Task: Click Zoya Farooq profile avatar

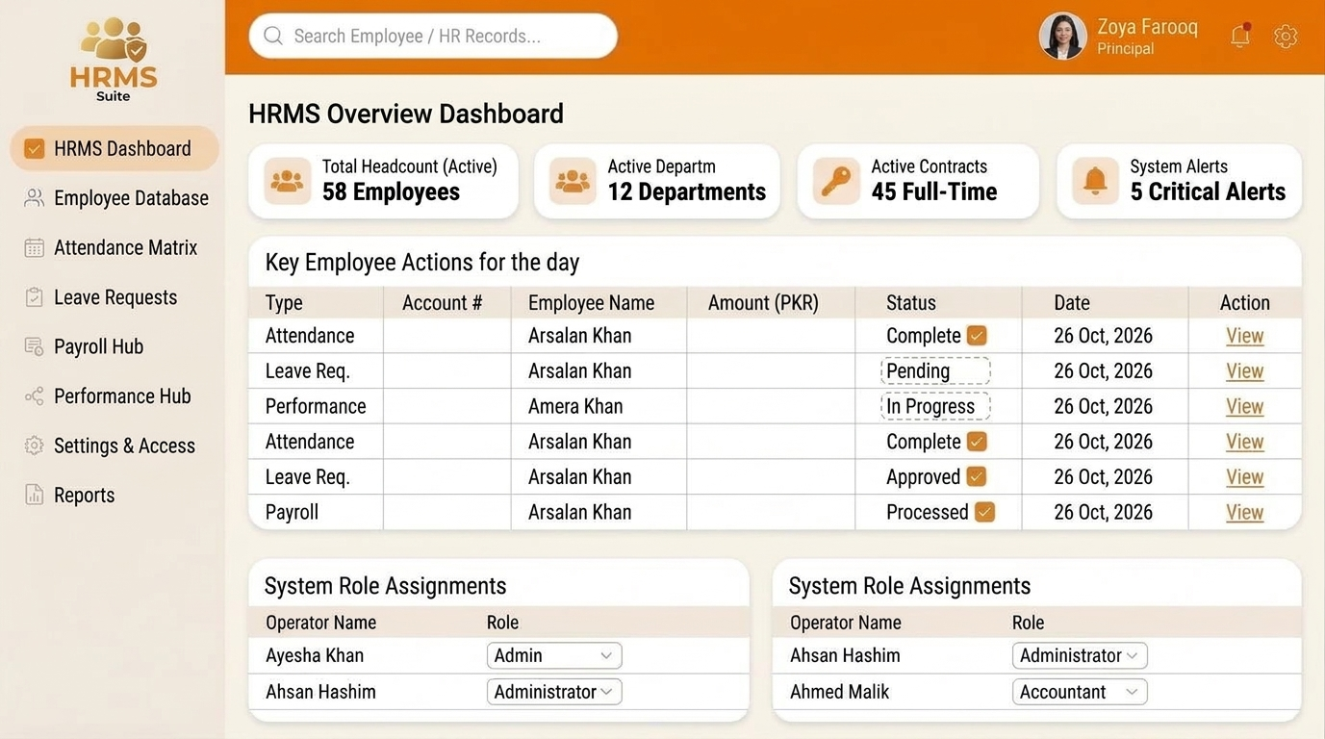Action: pos(1062,37)
